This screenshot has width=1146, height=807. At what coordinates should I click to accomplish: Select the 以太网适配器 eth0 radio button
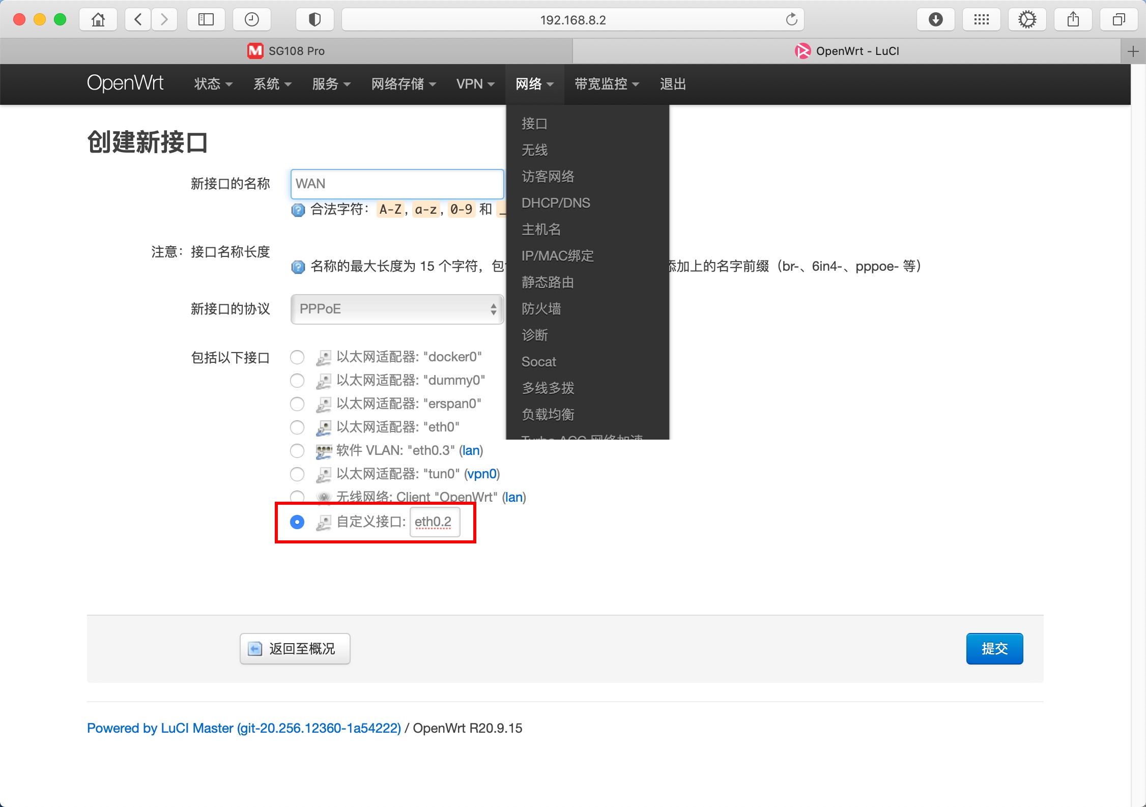tap(297, 427)
